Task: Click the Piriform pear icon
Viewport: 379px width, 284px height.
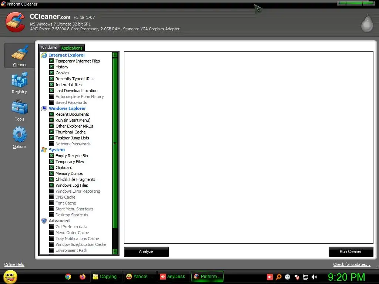Action: (x=367, y=24)
